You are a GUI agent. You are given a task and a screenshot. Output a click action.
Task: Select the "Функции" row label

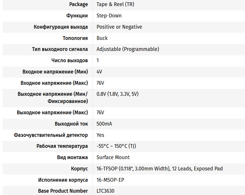click(77, 16)
